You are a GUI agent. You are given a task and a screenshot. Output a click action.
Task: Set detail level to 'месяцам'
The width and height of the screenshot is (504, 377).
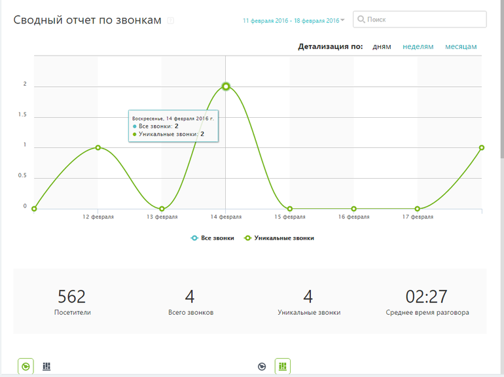pos(461,46)
